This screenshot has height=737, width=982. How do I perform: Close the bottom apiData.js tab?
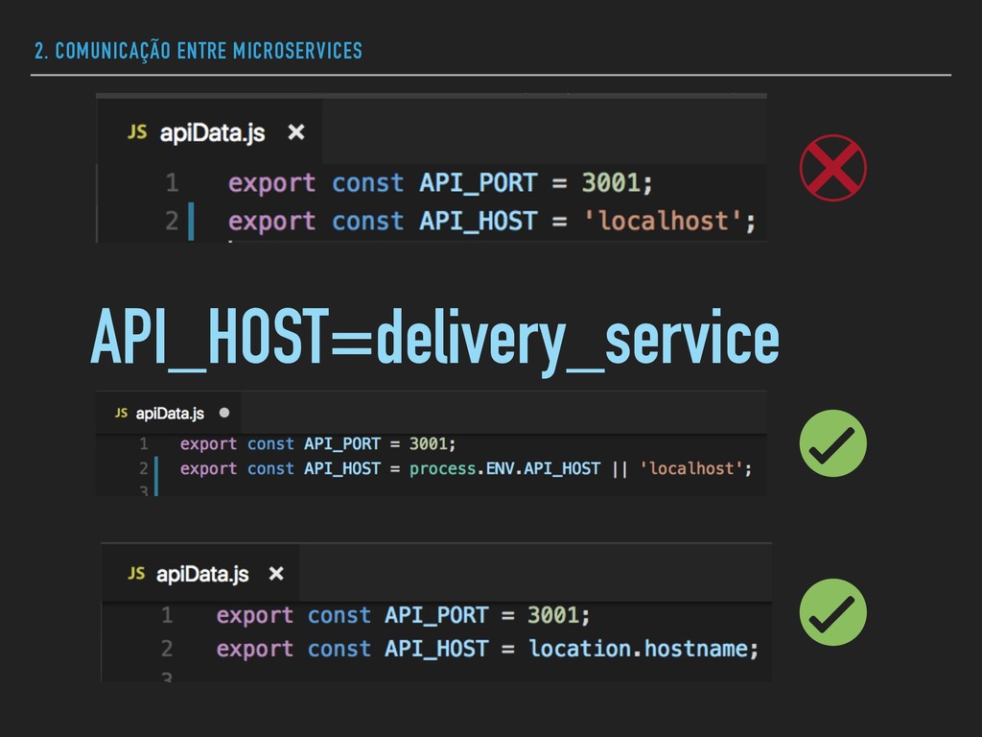click(x=276, y=574)
